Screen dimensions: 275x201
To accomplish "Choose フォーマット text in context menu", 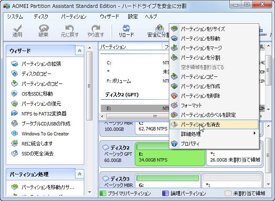I will coord(191,105).
